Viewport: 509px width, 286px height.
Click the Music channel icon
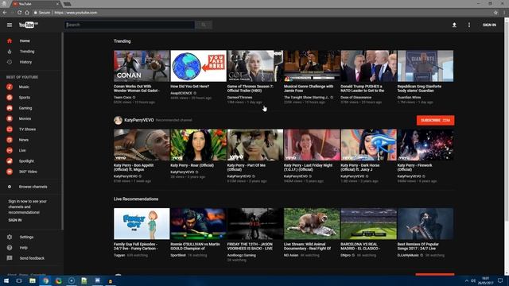click(10, 87)
